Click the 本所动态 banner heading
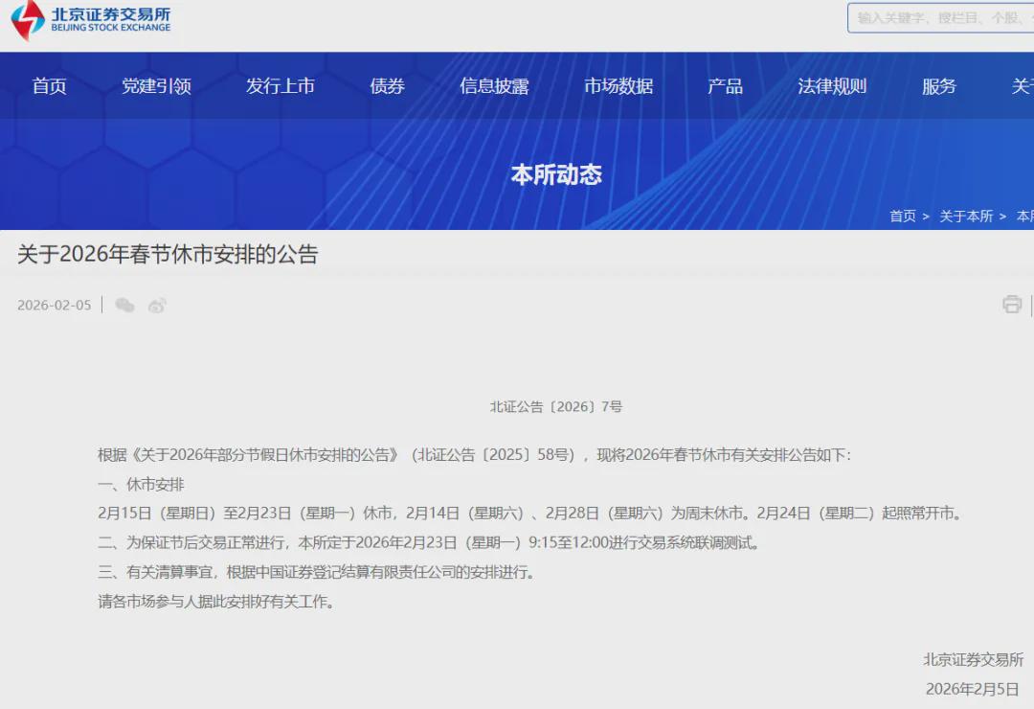Screen dimensions: 1034x709 556,174
